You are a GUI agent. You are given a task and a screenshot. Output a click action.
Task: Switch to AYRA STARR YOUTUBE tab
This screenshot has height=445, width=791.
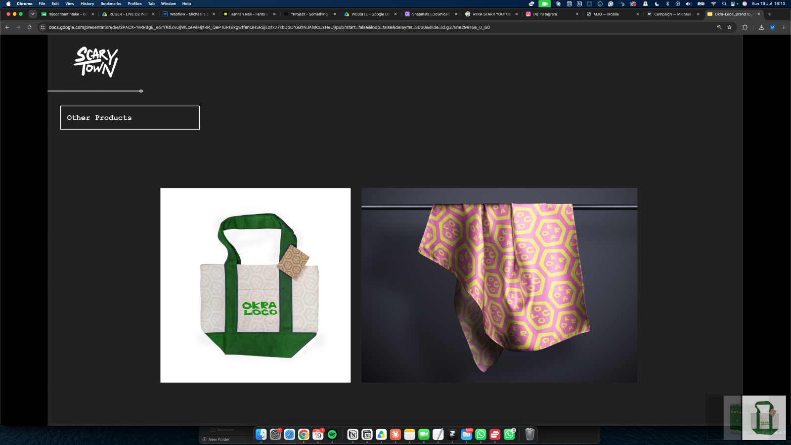[x=491, y=14]
